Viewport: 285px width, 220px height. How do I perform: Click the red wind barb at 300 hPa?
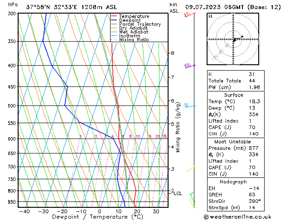tap(189, 14)
